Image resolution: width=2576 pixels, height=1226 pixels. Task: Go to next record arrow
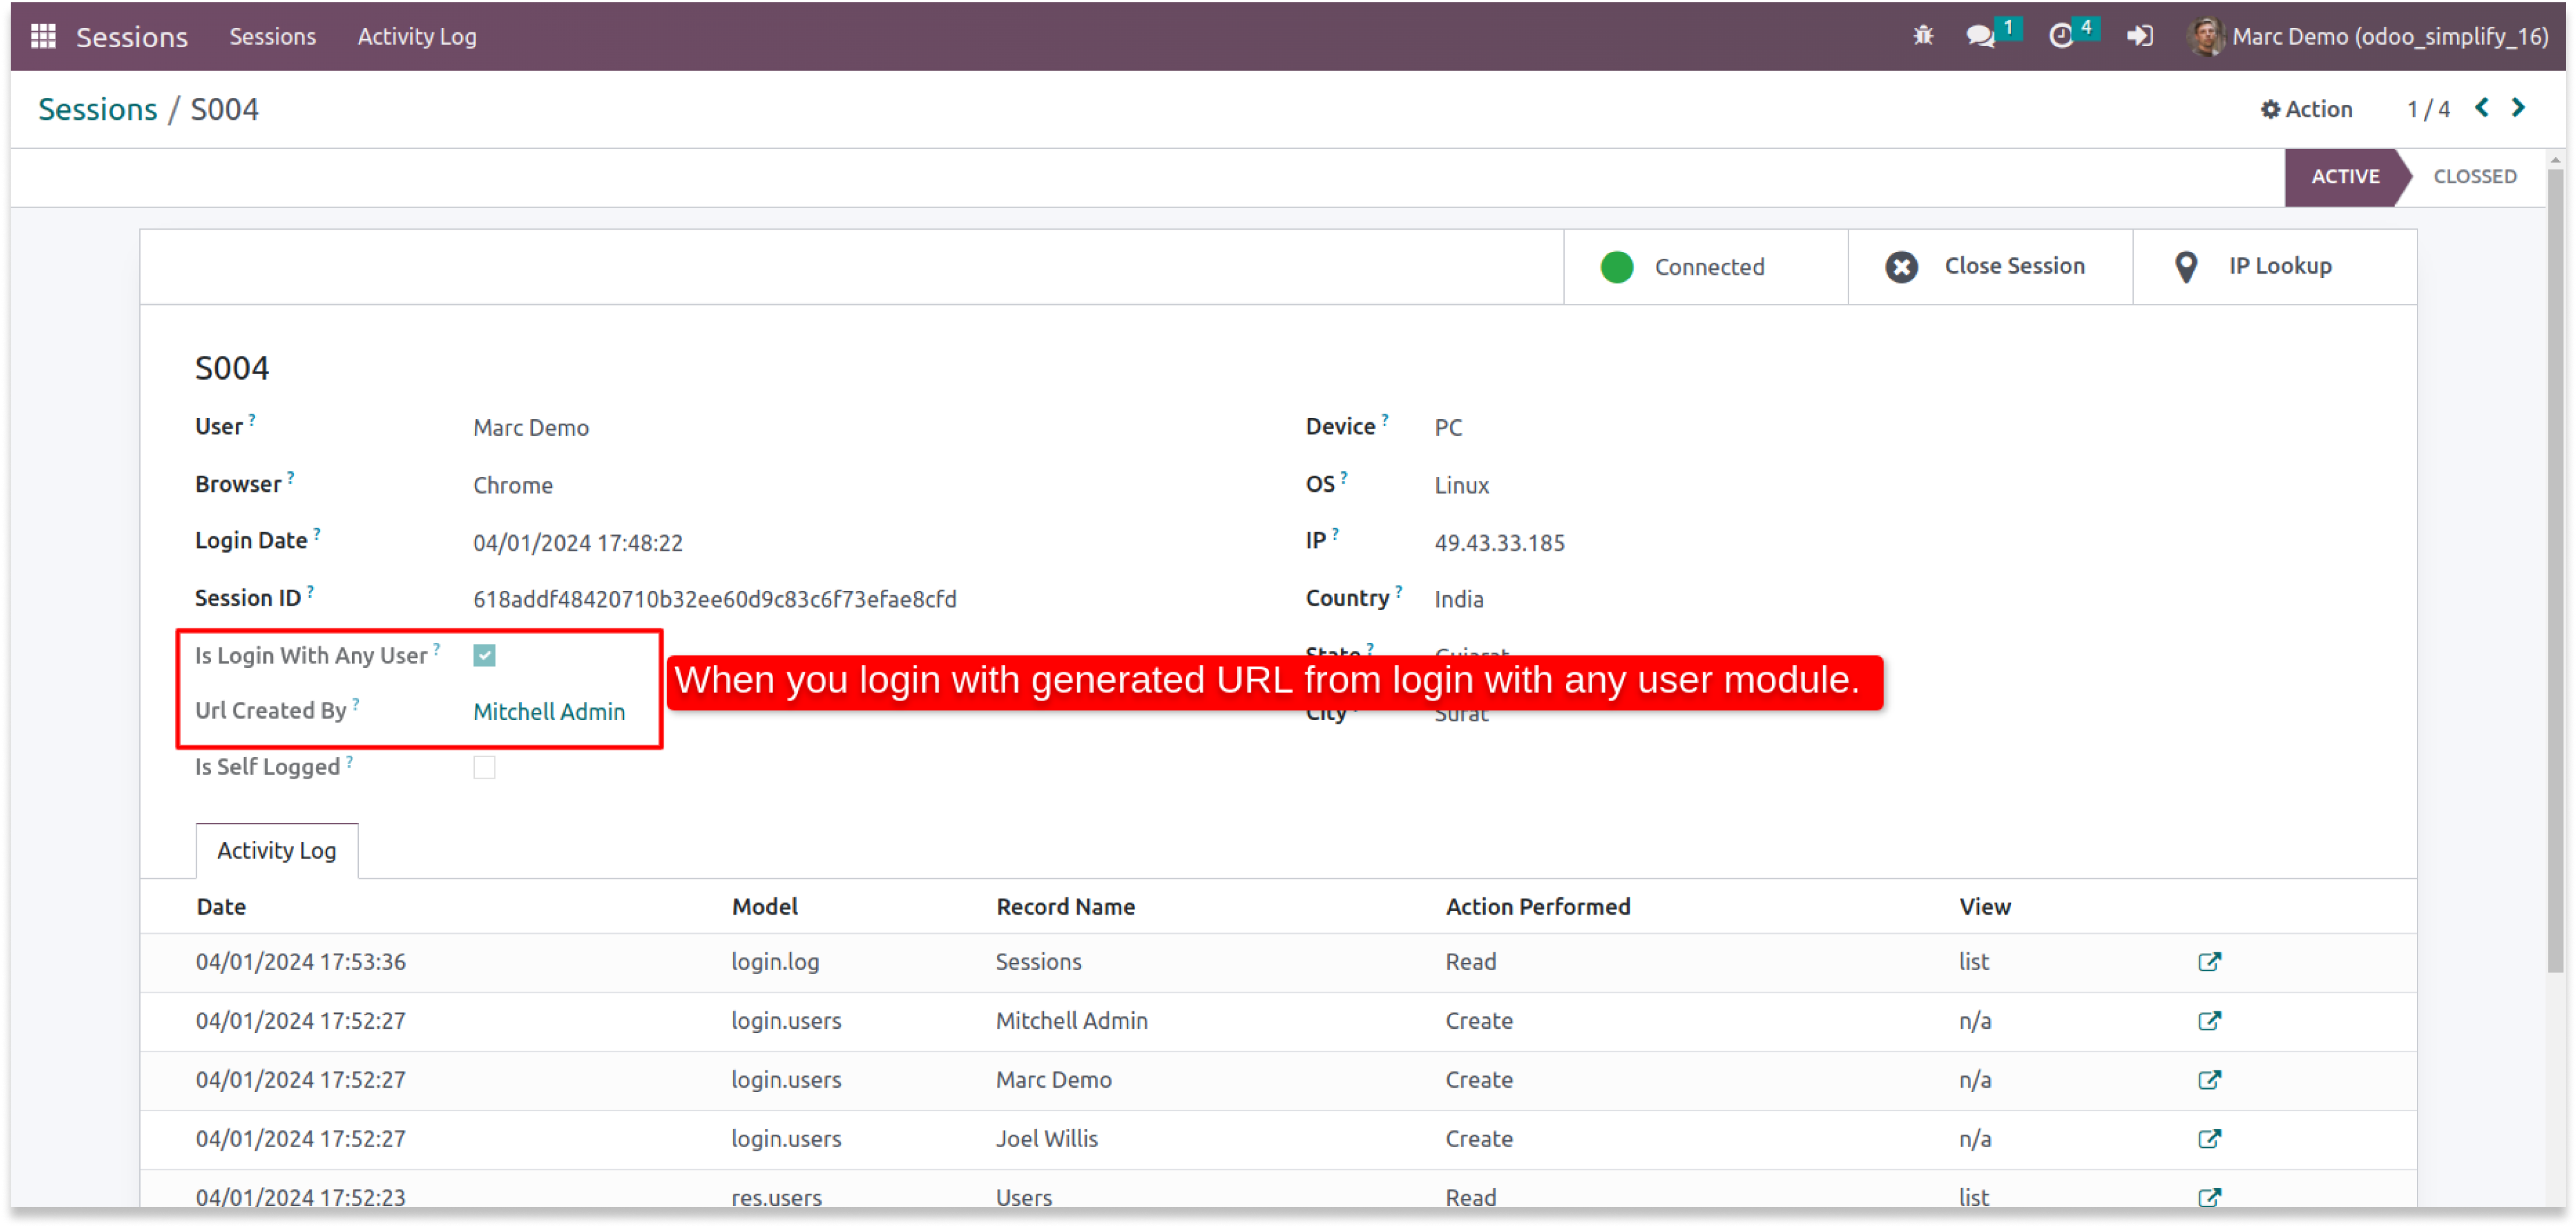click(2519, 108)
